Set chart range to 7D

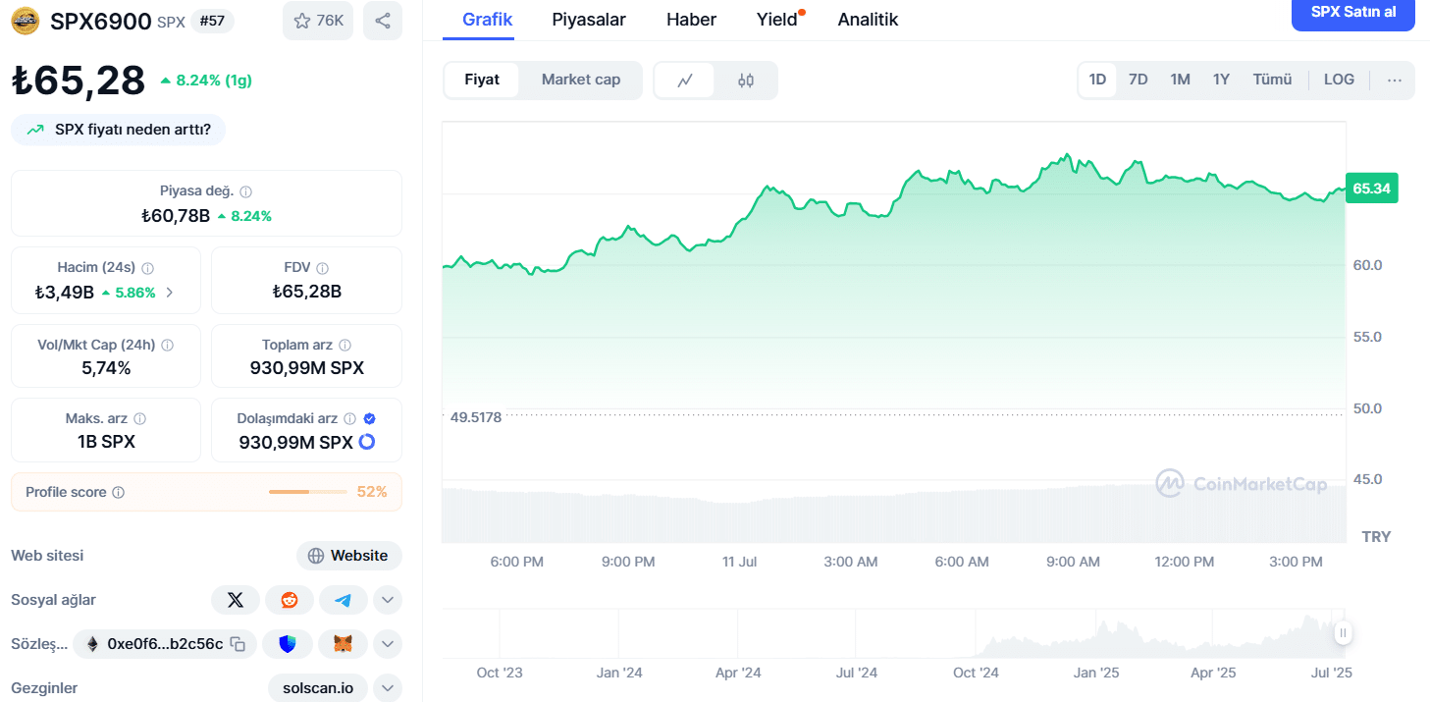(x=1139, y=81)
